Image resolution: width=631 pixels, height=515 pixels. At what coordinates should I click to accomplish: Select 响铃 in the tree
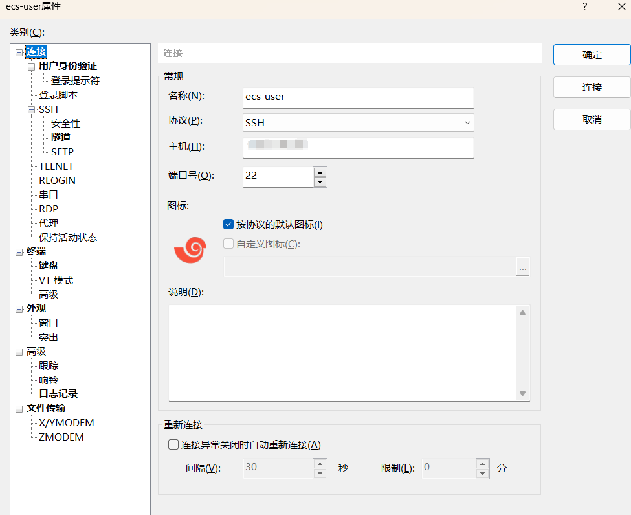[49, 380]
